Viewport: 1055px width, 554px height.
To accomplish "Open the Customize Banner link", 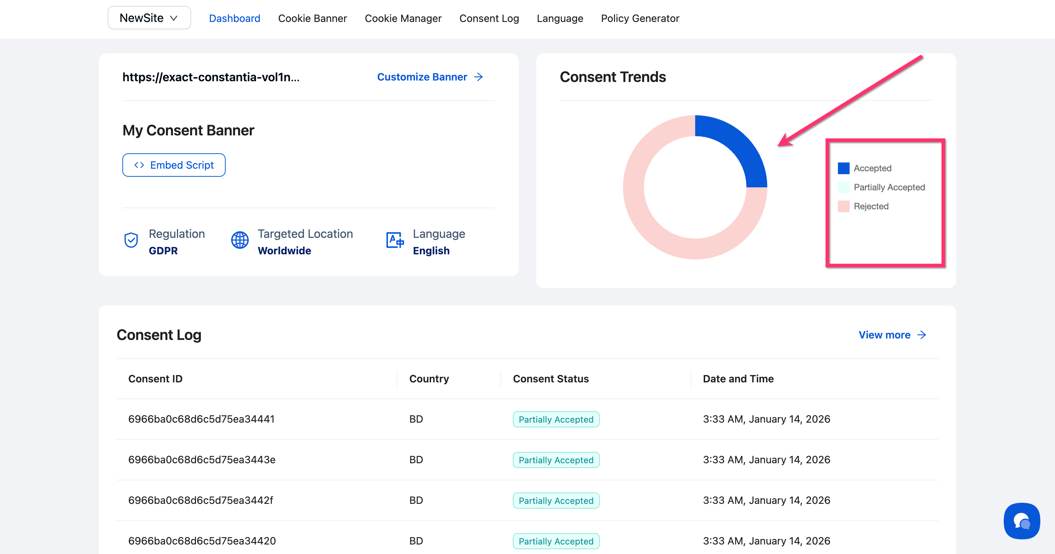I will 422,77.
